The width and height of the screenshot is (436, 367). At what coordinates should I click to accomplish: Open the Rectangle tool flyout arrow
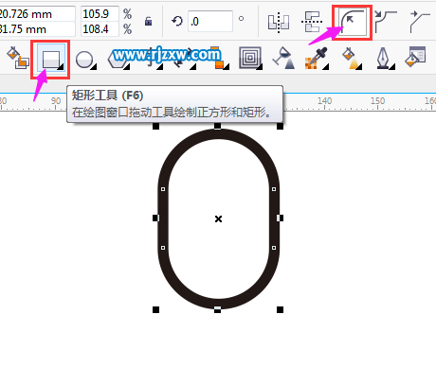pyautogui.click(x=61, y=67)
